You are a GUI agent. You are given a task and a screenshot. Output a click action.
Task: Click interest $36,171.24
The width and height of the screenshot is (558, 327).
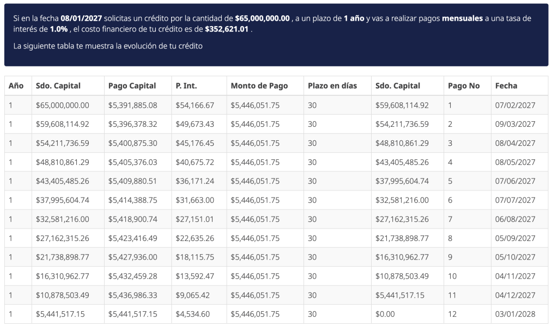[x=195, y=181]
